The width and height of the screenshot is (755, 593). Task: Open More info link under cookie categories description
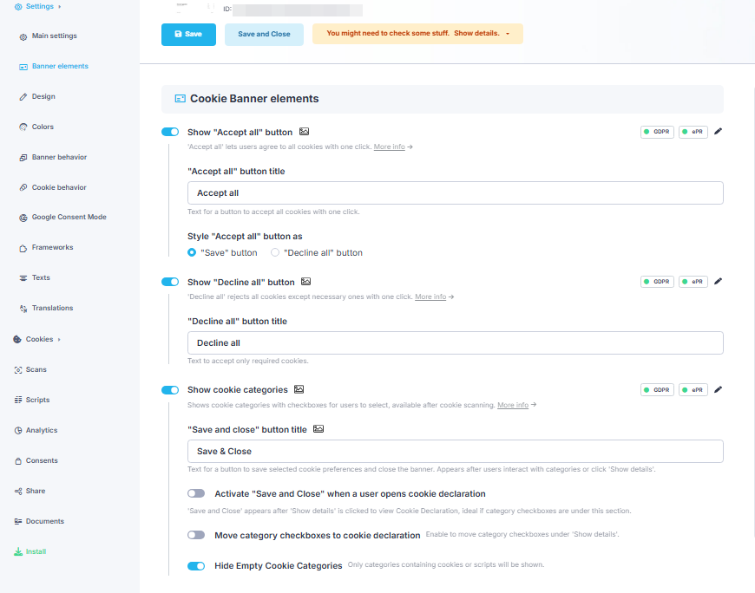[x=513, y=405]
